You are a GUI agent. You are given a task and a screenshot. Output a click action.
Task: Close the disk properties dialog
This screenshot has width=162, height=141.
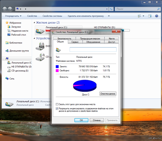(x=116, y=31)
